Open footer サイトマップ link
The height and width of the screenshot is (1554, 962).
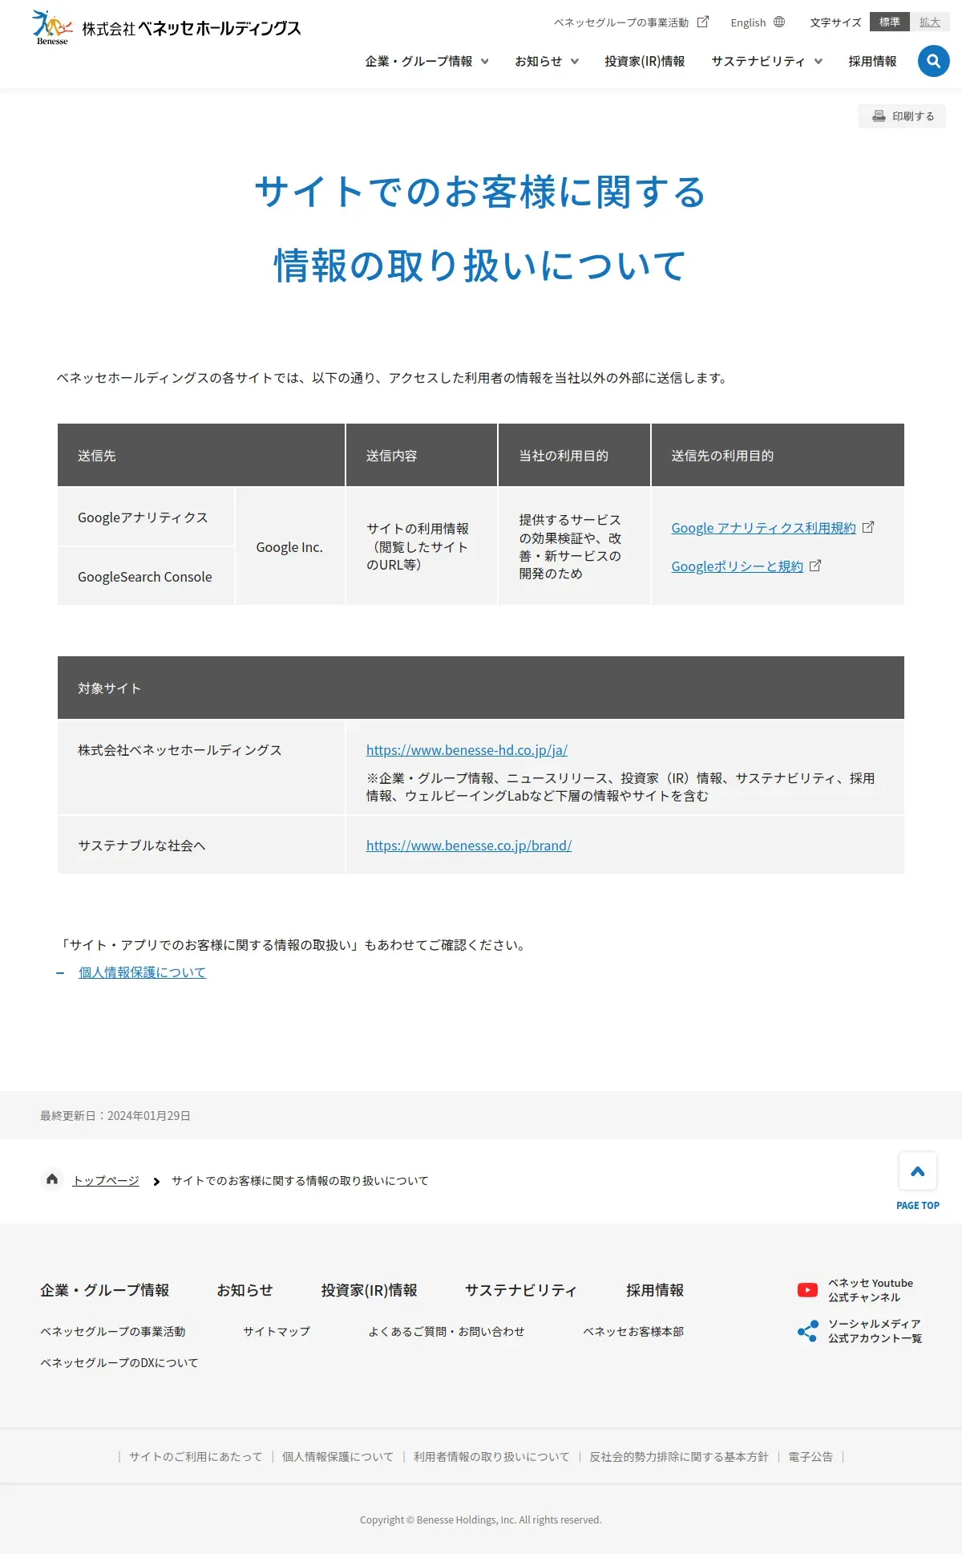click(x=277, y=1332)
